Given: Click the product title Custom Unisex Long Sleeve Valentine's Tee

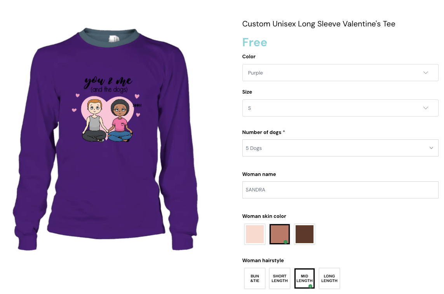Looking at the screenshot, I should coord(319,24).
